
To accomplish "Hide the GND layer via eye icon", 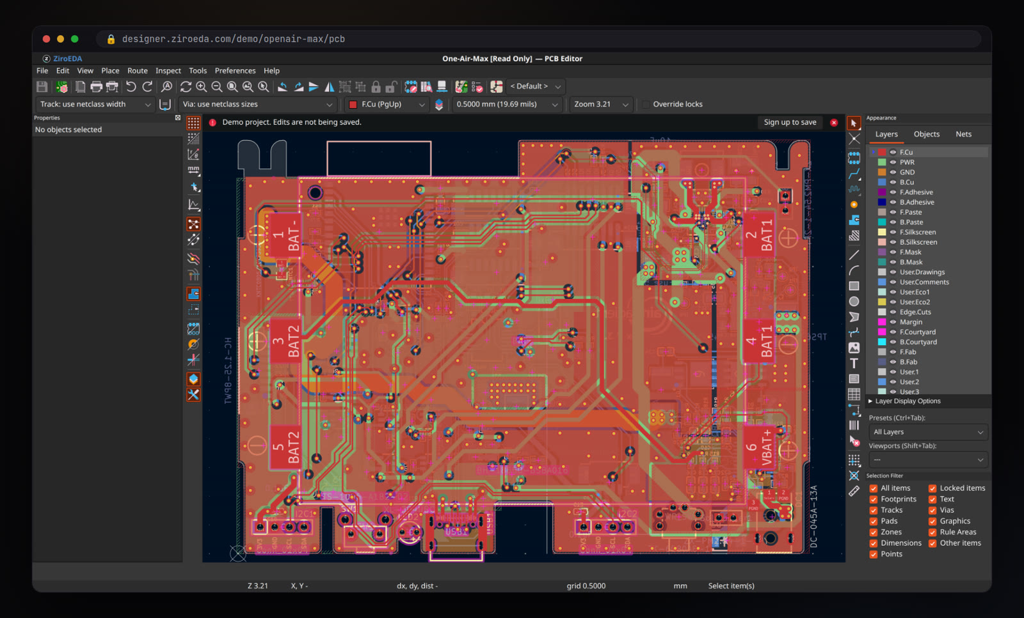I will tap(893, 172).
